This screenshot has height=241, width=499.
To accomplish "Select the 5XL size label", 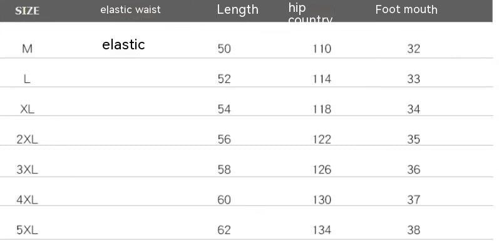I will click(27, 230).
